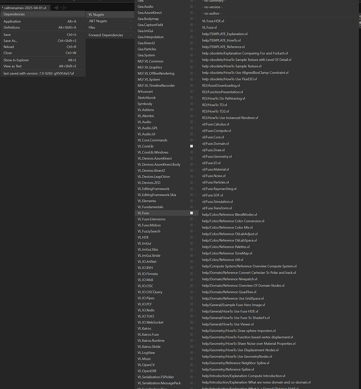The image size is (361, 389).
Task: Open vl/Fuse.SDF.vl file entry
Action: 213,195
